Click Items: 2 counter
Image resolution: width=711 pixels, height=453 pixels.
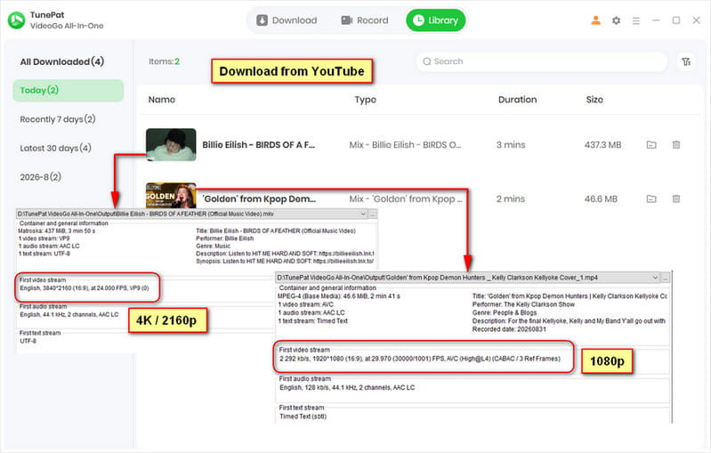pyautogui.click(x=164, y=61)
